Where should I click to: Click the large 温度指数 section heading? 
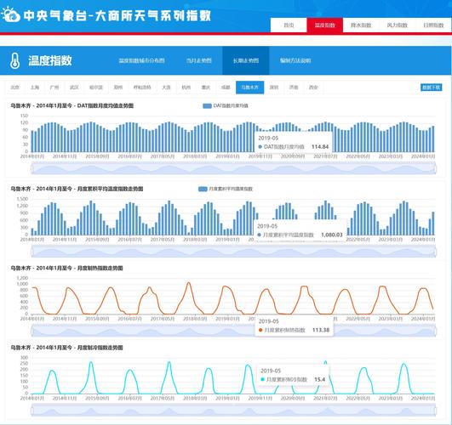click(50, 60)
